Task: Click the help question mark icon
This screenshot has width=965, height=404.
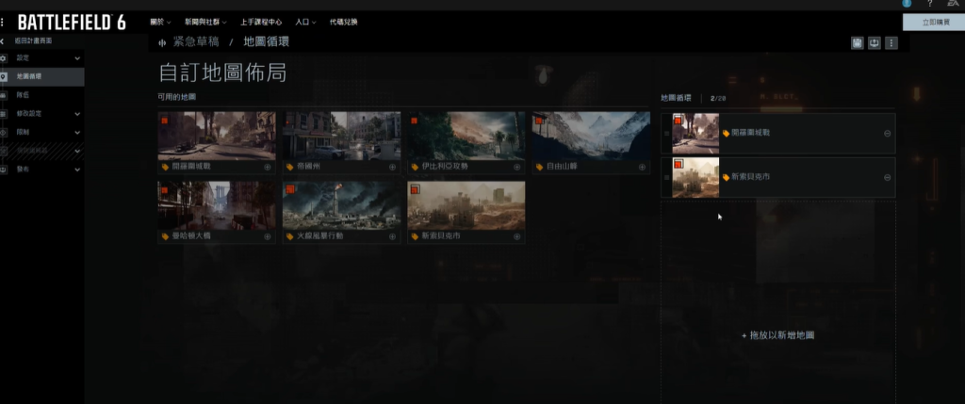Action: 930,4
